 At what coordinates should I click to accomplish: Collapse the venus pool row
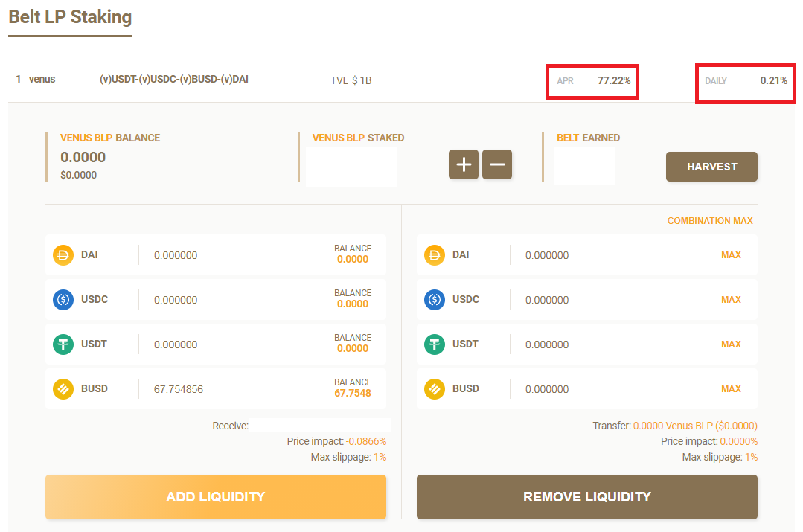(401, 80)
